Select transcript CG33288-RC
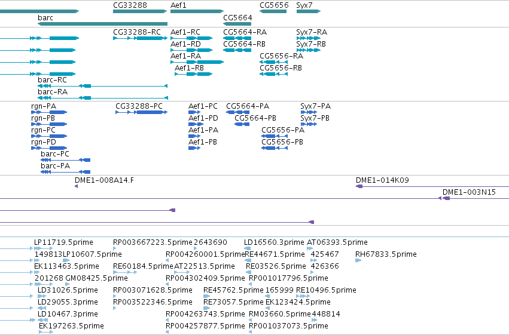Viewport: 509px width, 335px height. [x=140, y=38]
